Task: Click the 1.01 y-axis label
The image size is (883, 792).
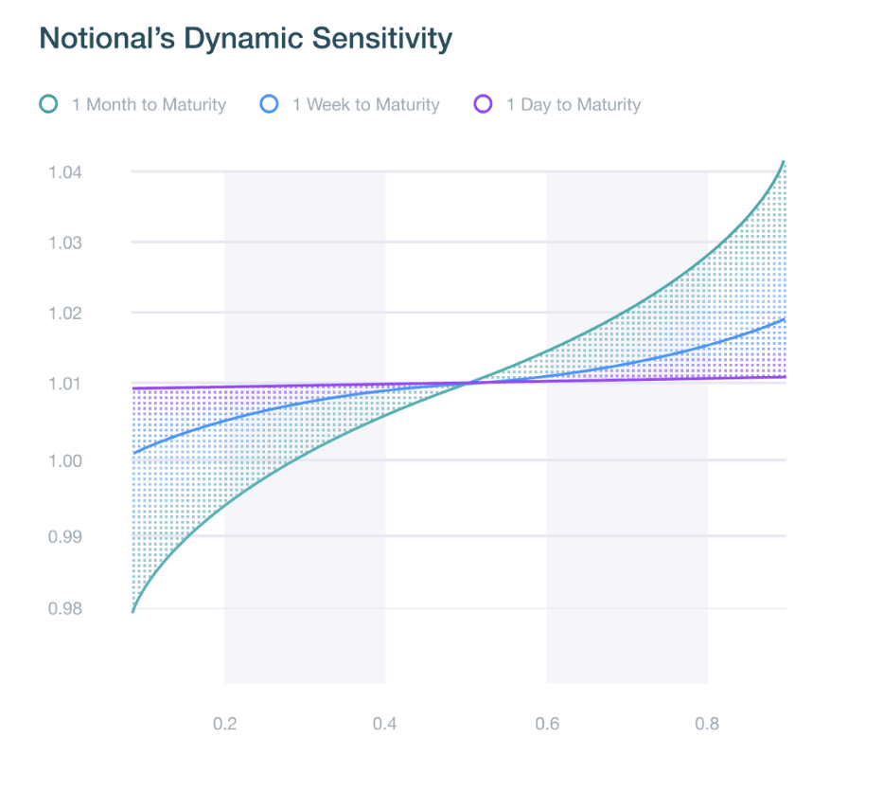Action: [64, 384]
